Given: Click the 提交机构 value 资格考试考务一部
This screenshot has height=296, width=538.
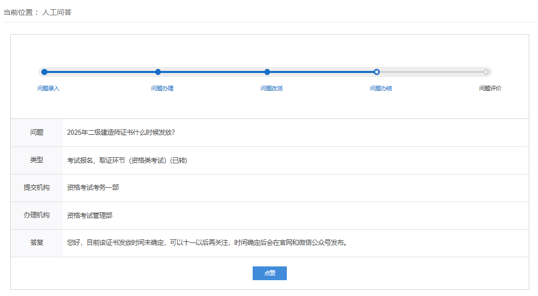Looking at the screenshot, I should pyautogui.click(x=93, y=187).
